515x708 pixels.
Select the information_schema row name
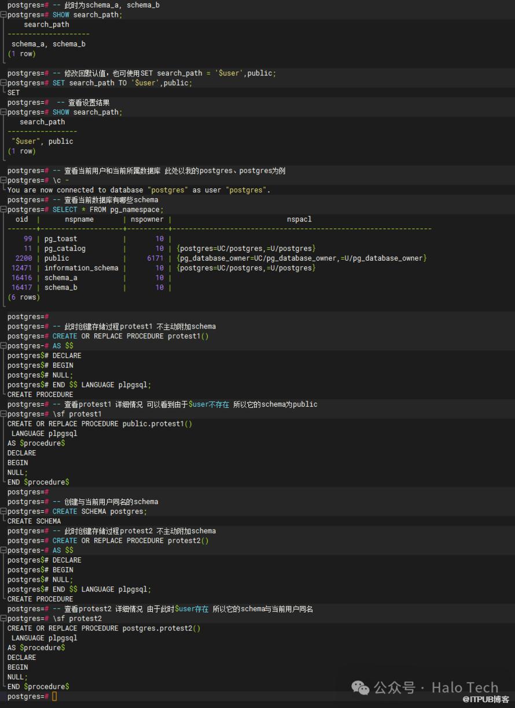(x=81, y=268)
